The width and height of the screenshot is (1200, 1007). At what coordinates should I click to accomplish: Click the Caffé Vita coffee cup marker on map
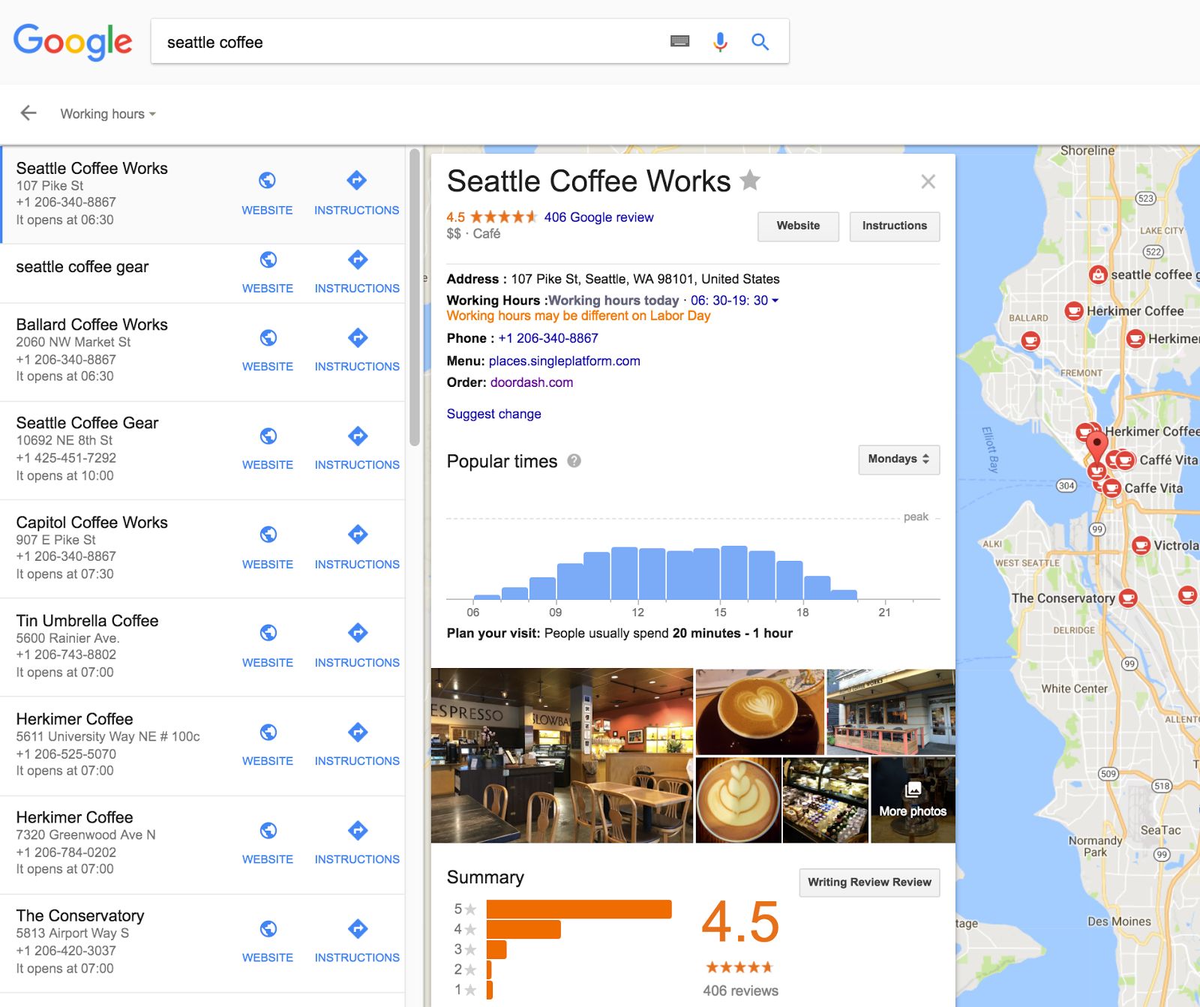coord(1124,461)
